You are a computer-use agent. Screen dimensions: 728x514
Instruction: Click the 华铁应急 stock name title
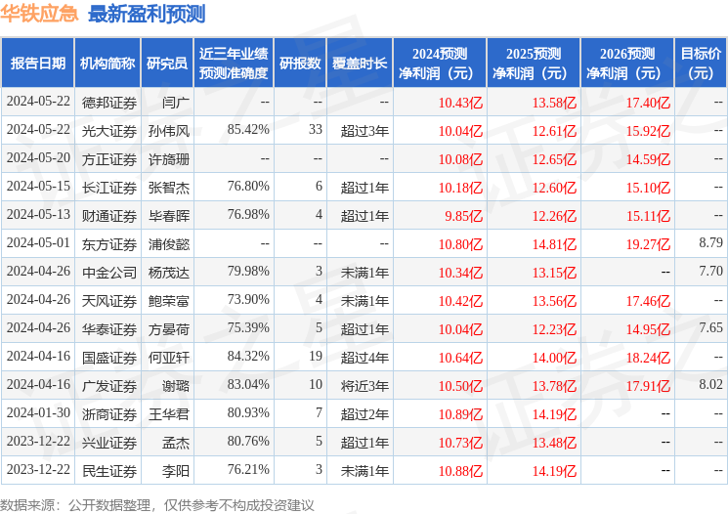pyautogui.click(x=39, y=14)
